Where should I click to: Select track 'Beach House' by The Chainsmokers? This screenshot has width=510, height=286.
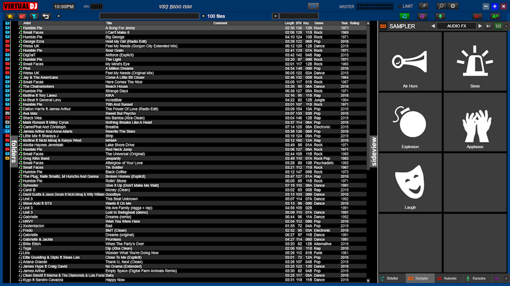tap(192, 86)
